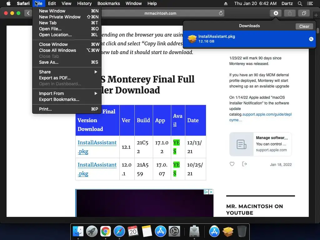
Task: Click the 12.0.1 InstallAssistant.pkg link
Action: (97, 169)
